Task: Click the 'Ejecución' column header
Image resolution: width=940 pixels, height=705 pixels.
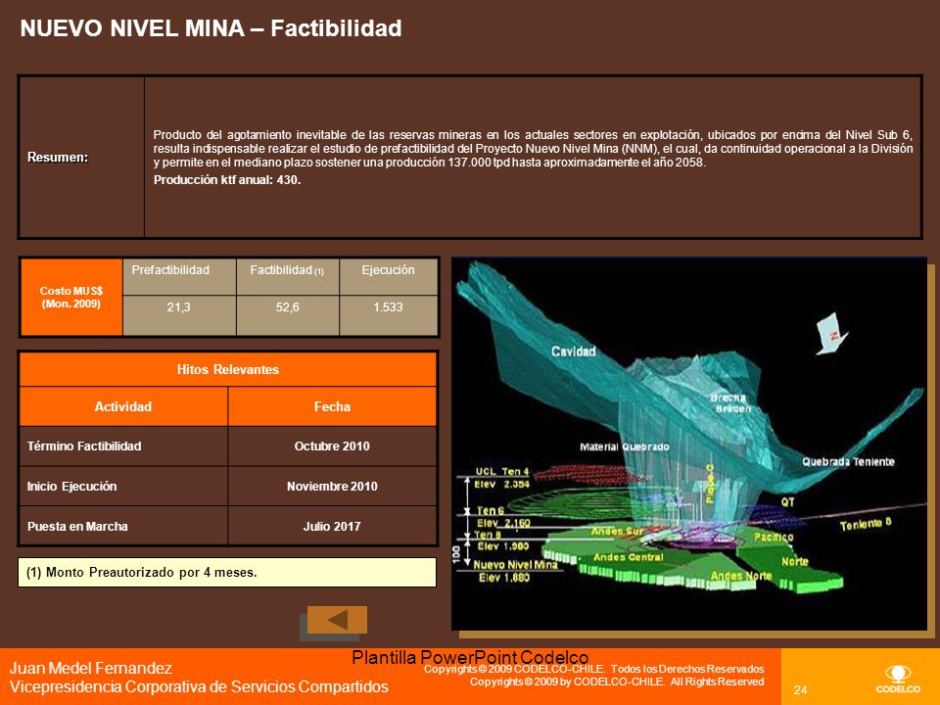Action: pos(389,276)
